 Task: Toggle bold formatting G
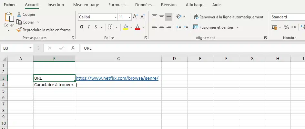82,27
